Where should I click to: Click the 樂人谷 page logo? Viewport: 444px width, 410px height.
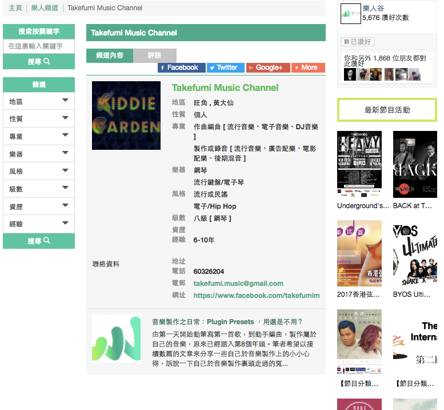point(350,14)
